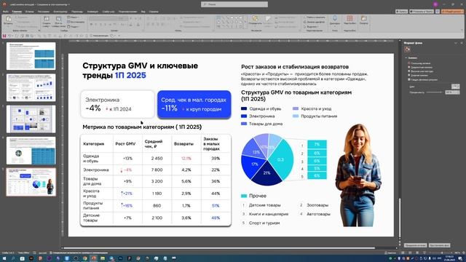This screenshot has height=262, width=466.
Task: Click the Диктовать microphone icon
Action: (335, 19)
